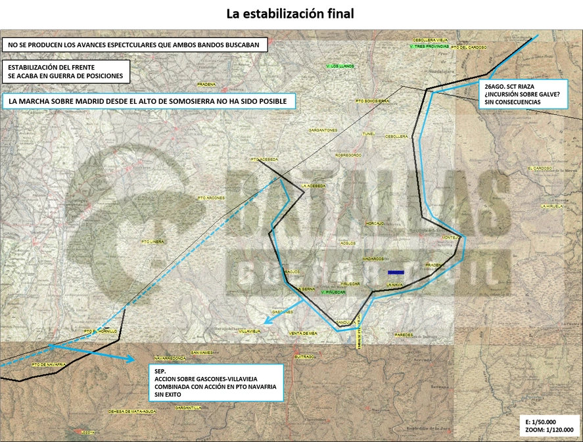Screen dimensions: 583x442
Task: Click the "DEHESA DE MATA-AGUDA" label
Action: pyautogui.click(x=132, y=412)
